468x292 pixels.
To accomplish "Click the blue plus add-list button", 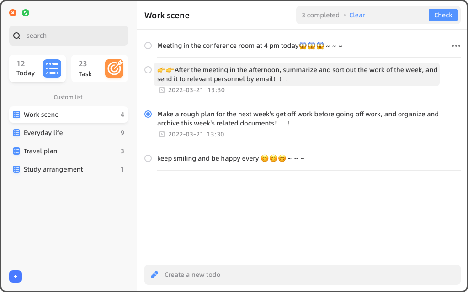I will pyautogui.click(x=16, y=276).
